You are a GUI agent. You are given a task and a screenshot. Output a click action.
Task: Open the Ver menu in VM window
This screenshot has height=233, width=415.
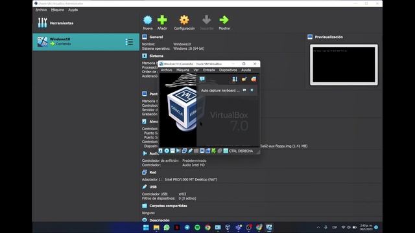[x=196, y=70]
